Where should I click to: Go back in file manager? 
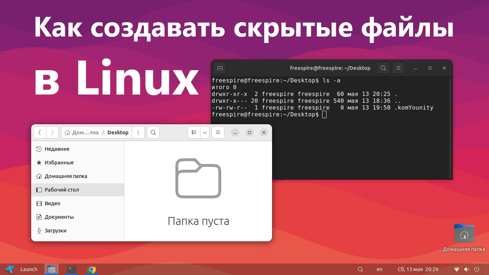pos(40,132)
